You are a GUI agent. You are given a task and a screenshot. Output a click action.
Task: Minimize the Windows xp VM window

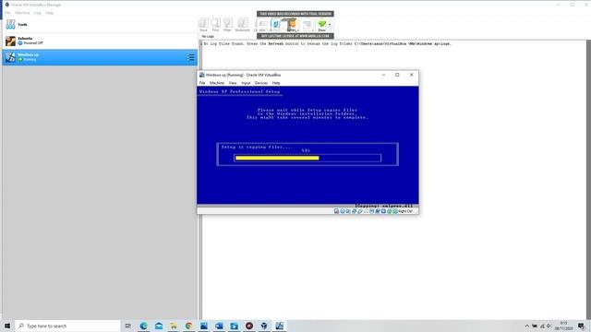(383, 75)
